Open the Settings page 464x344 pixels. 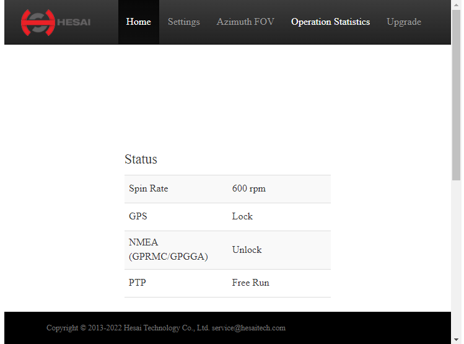point(184,22)
